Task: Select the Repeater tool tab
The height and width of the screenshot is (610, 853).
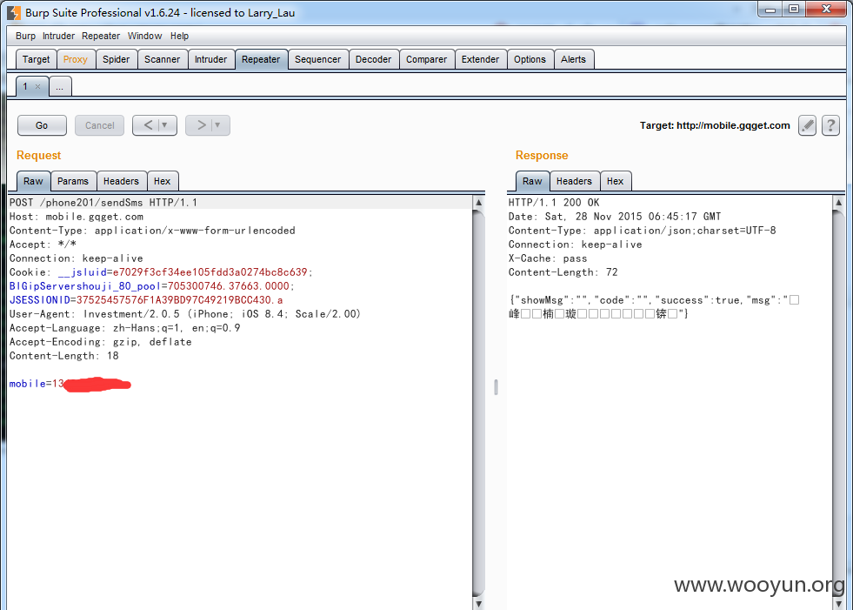Action: 261,59
